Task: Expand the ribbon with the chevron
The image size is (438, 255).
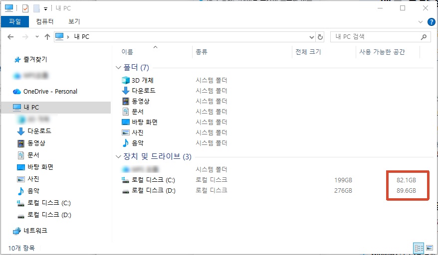Action: tap(420, 22)
